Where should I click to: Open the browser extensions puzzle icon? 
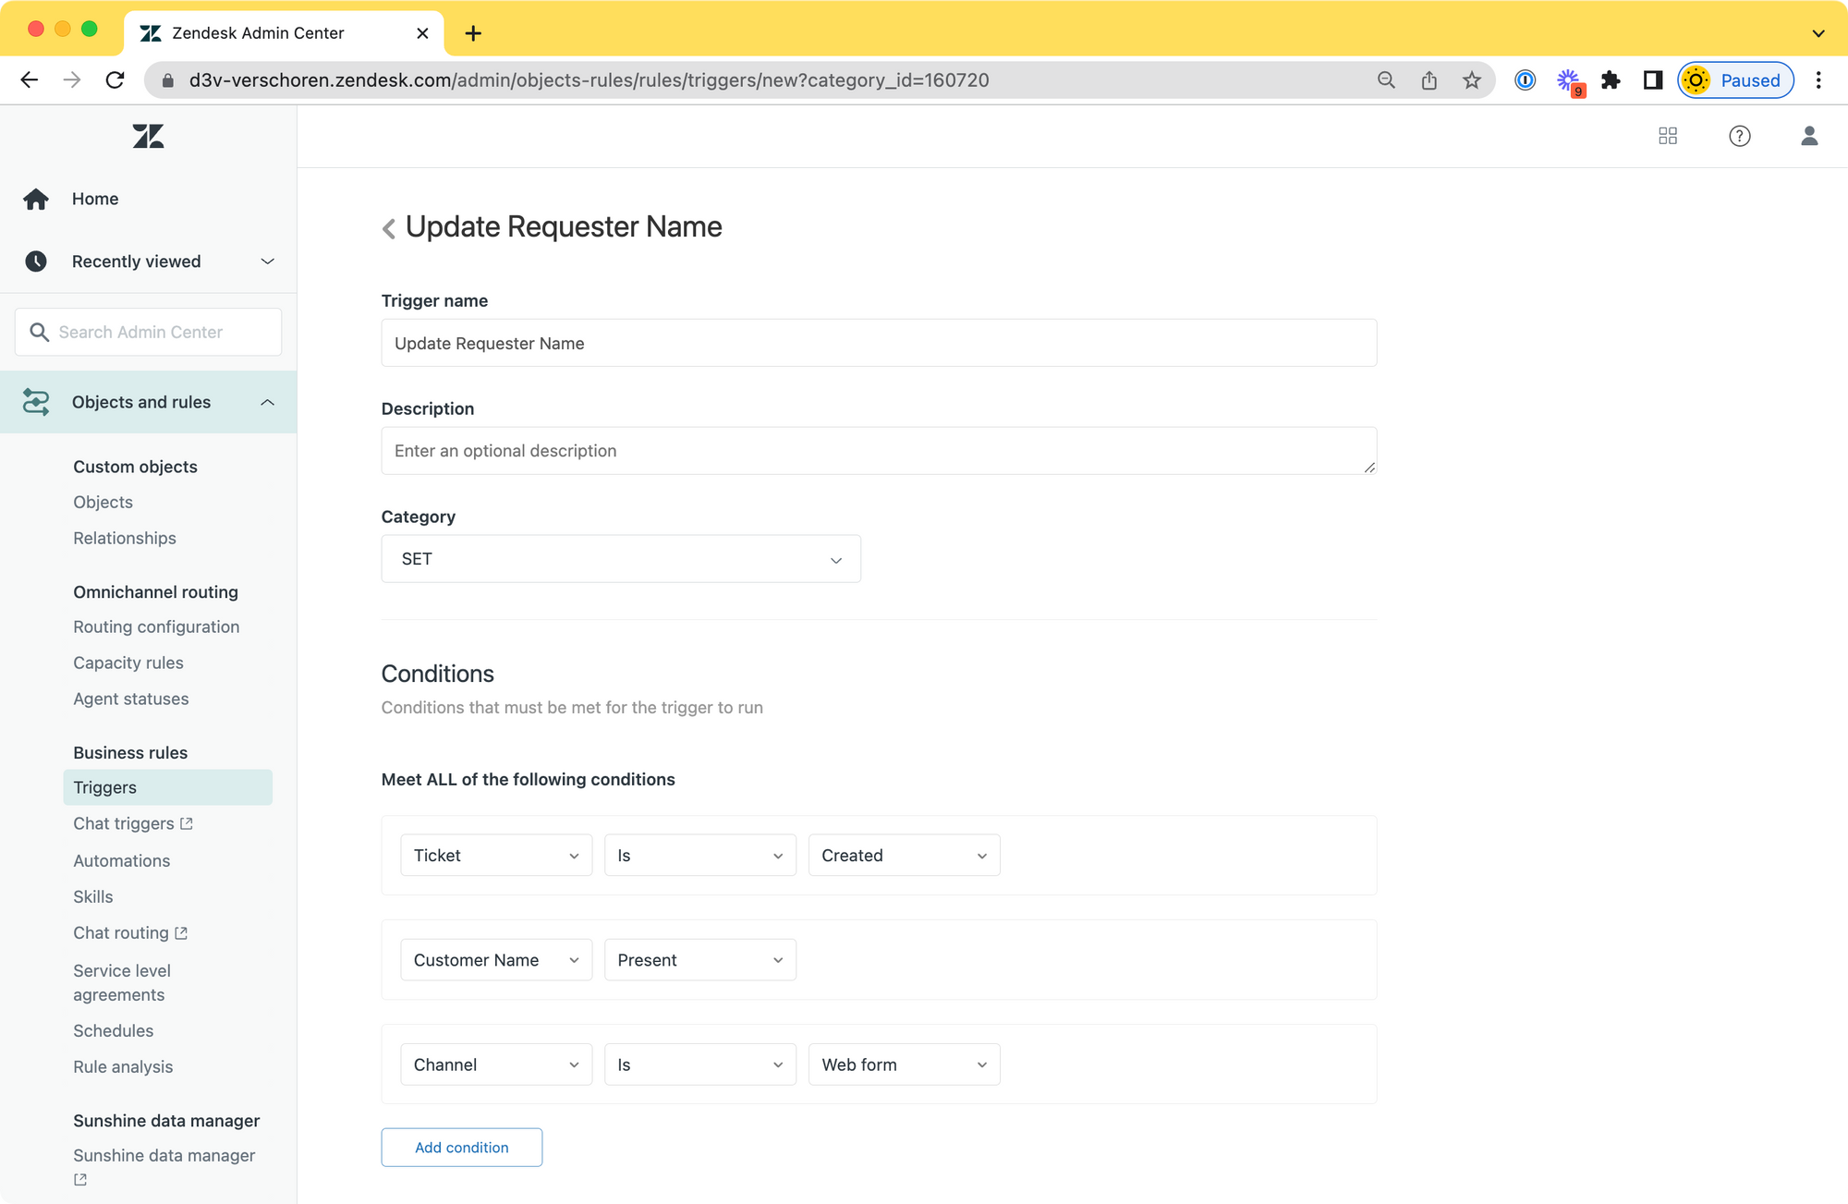point(1611,80)
